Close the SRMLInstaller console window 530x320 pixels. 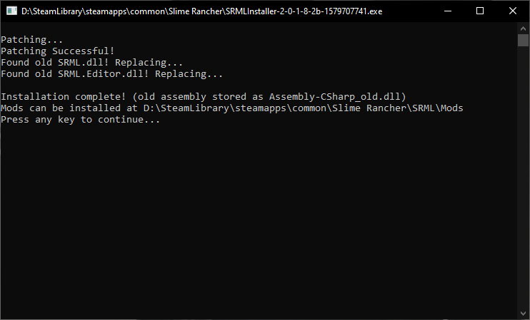513,11
